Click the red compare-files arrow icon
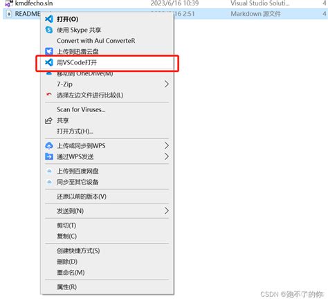 point(49,94)
